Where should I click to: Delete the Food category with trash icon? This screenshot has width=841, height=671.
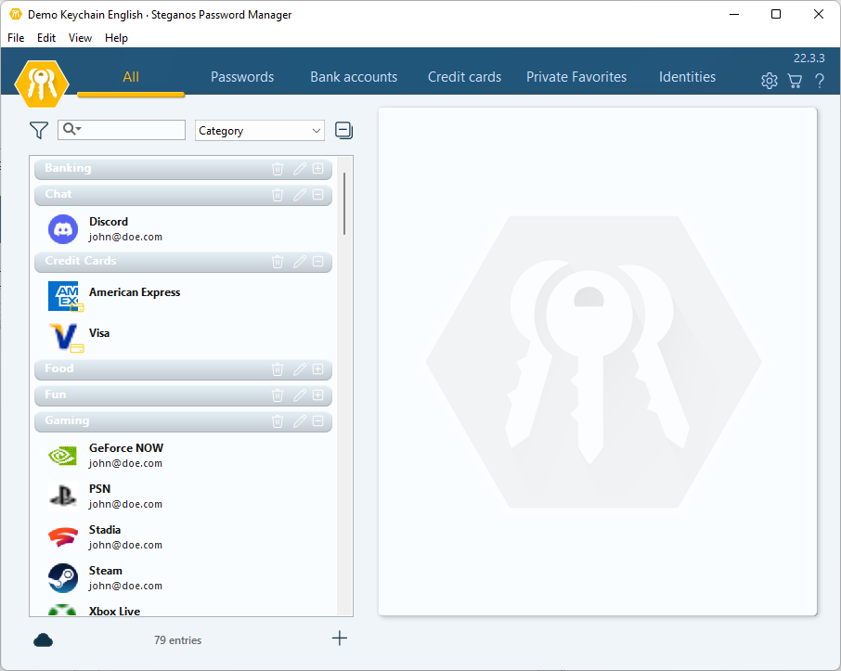[x=278, y=369]
